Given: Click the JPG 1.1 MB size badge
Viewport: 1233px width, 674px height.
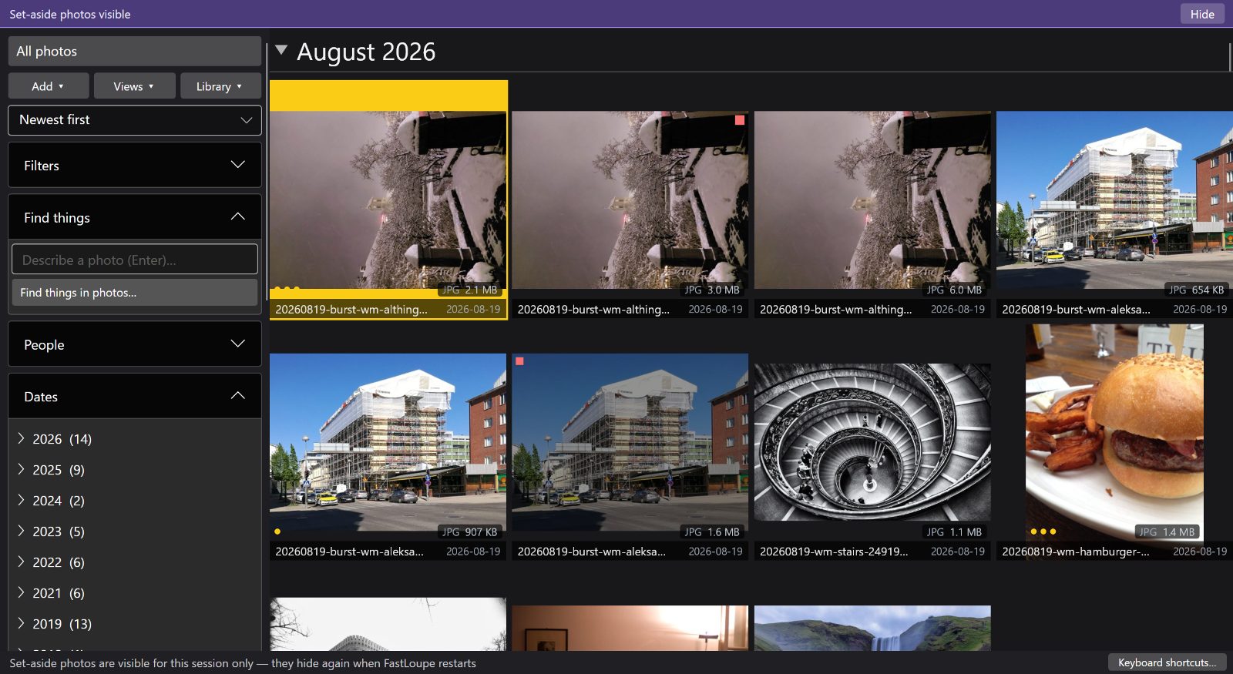Looking at the screenshot, I should (954, 531).
